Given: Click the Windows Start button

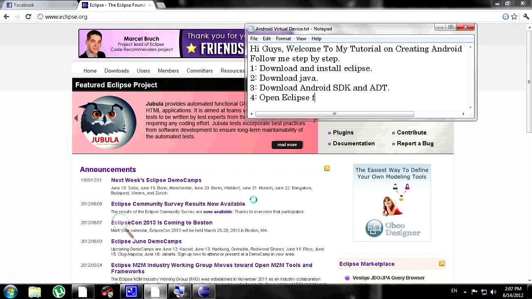Looking at the screenshot, I should [x=10, y=292].
